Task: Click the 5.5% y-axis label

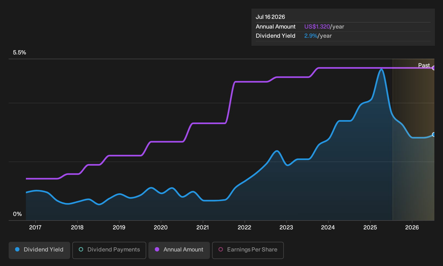Action: coord(19,52)
